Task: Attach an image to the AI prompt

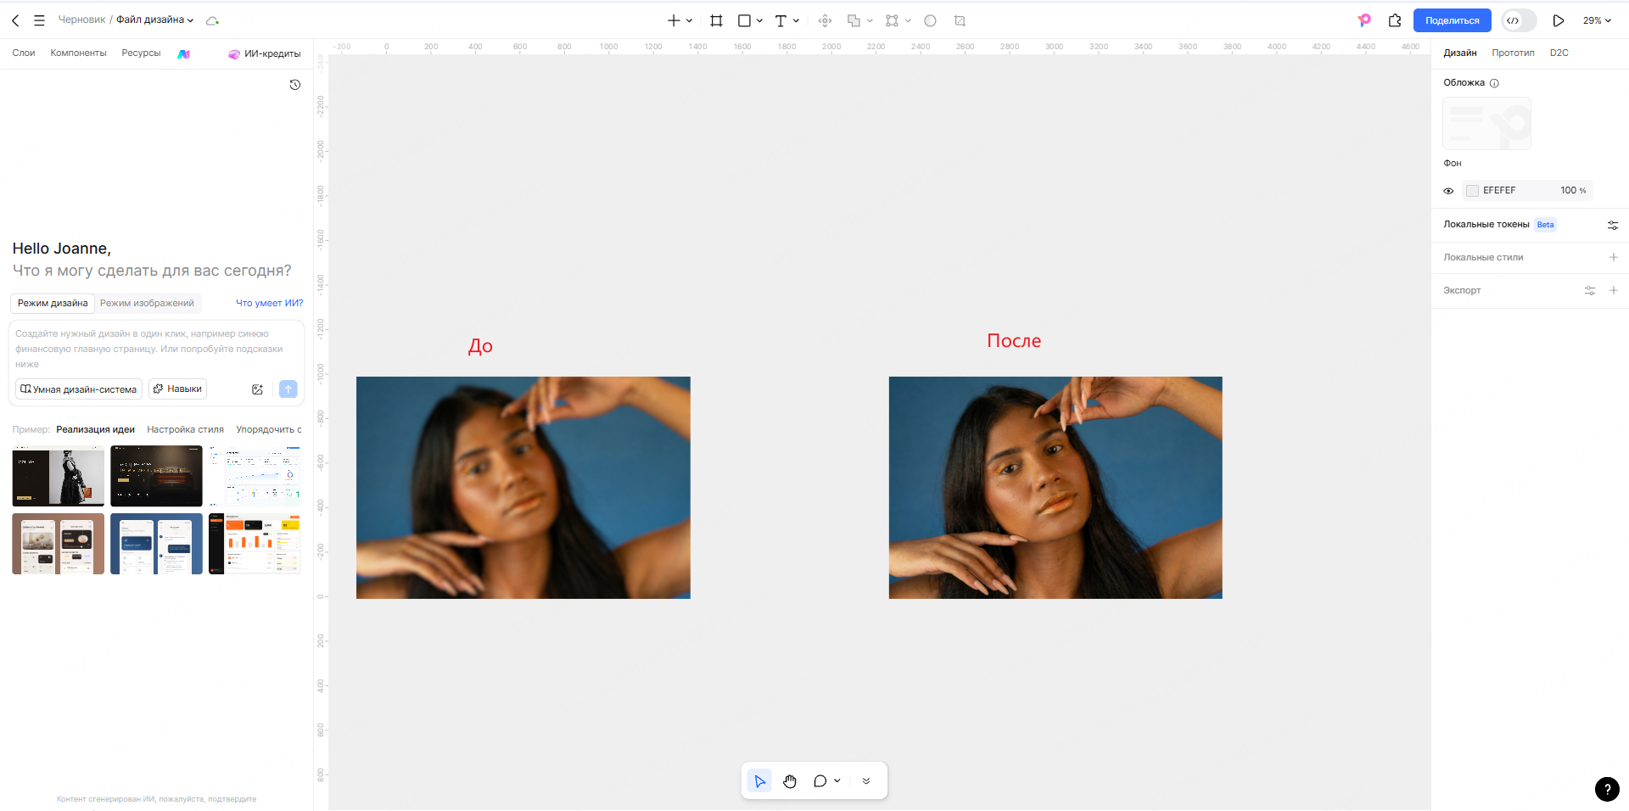Action: click(x=257, y=389)
